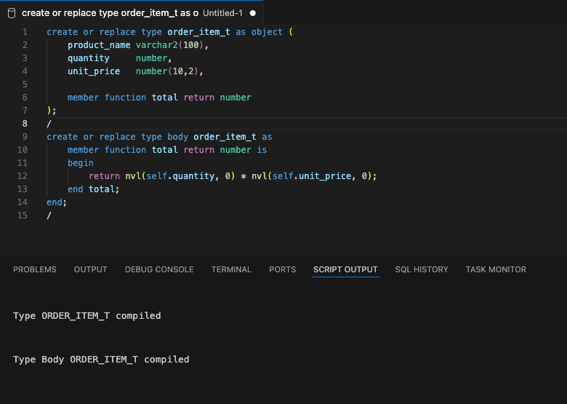
Task: Click the product_name attribute on line 2
Action: tap(99, 45)
